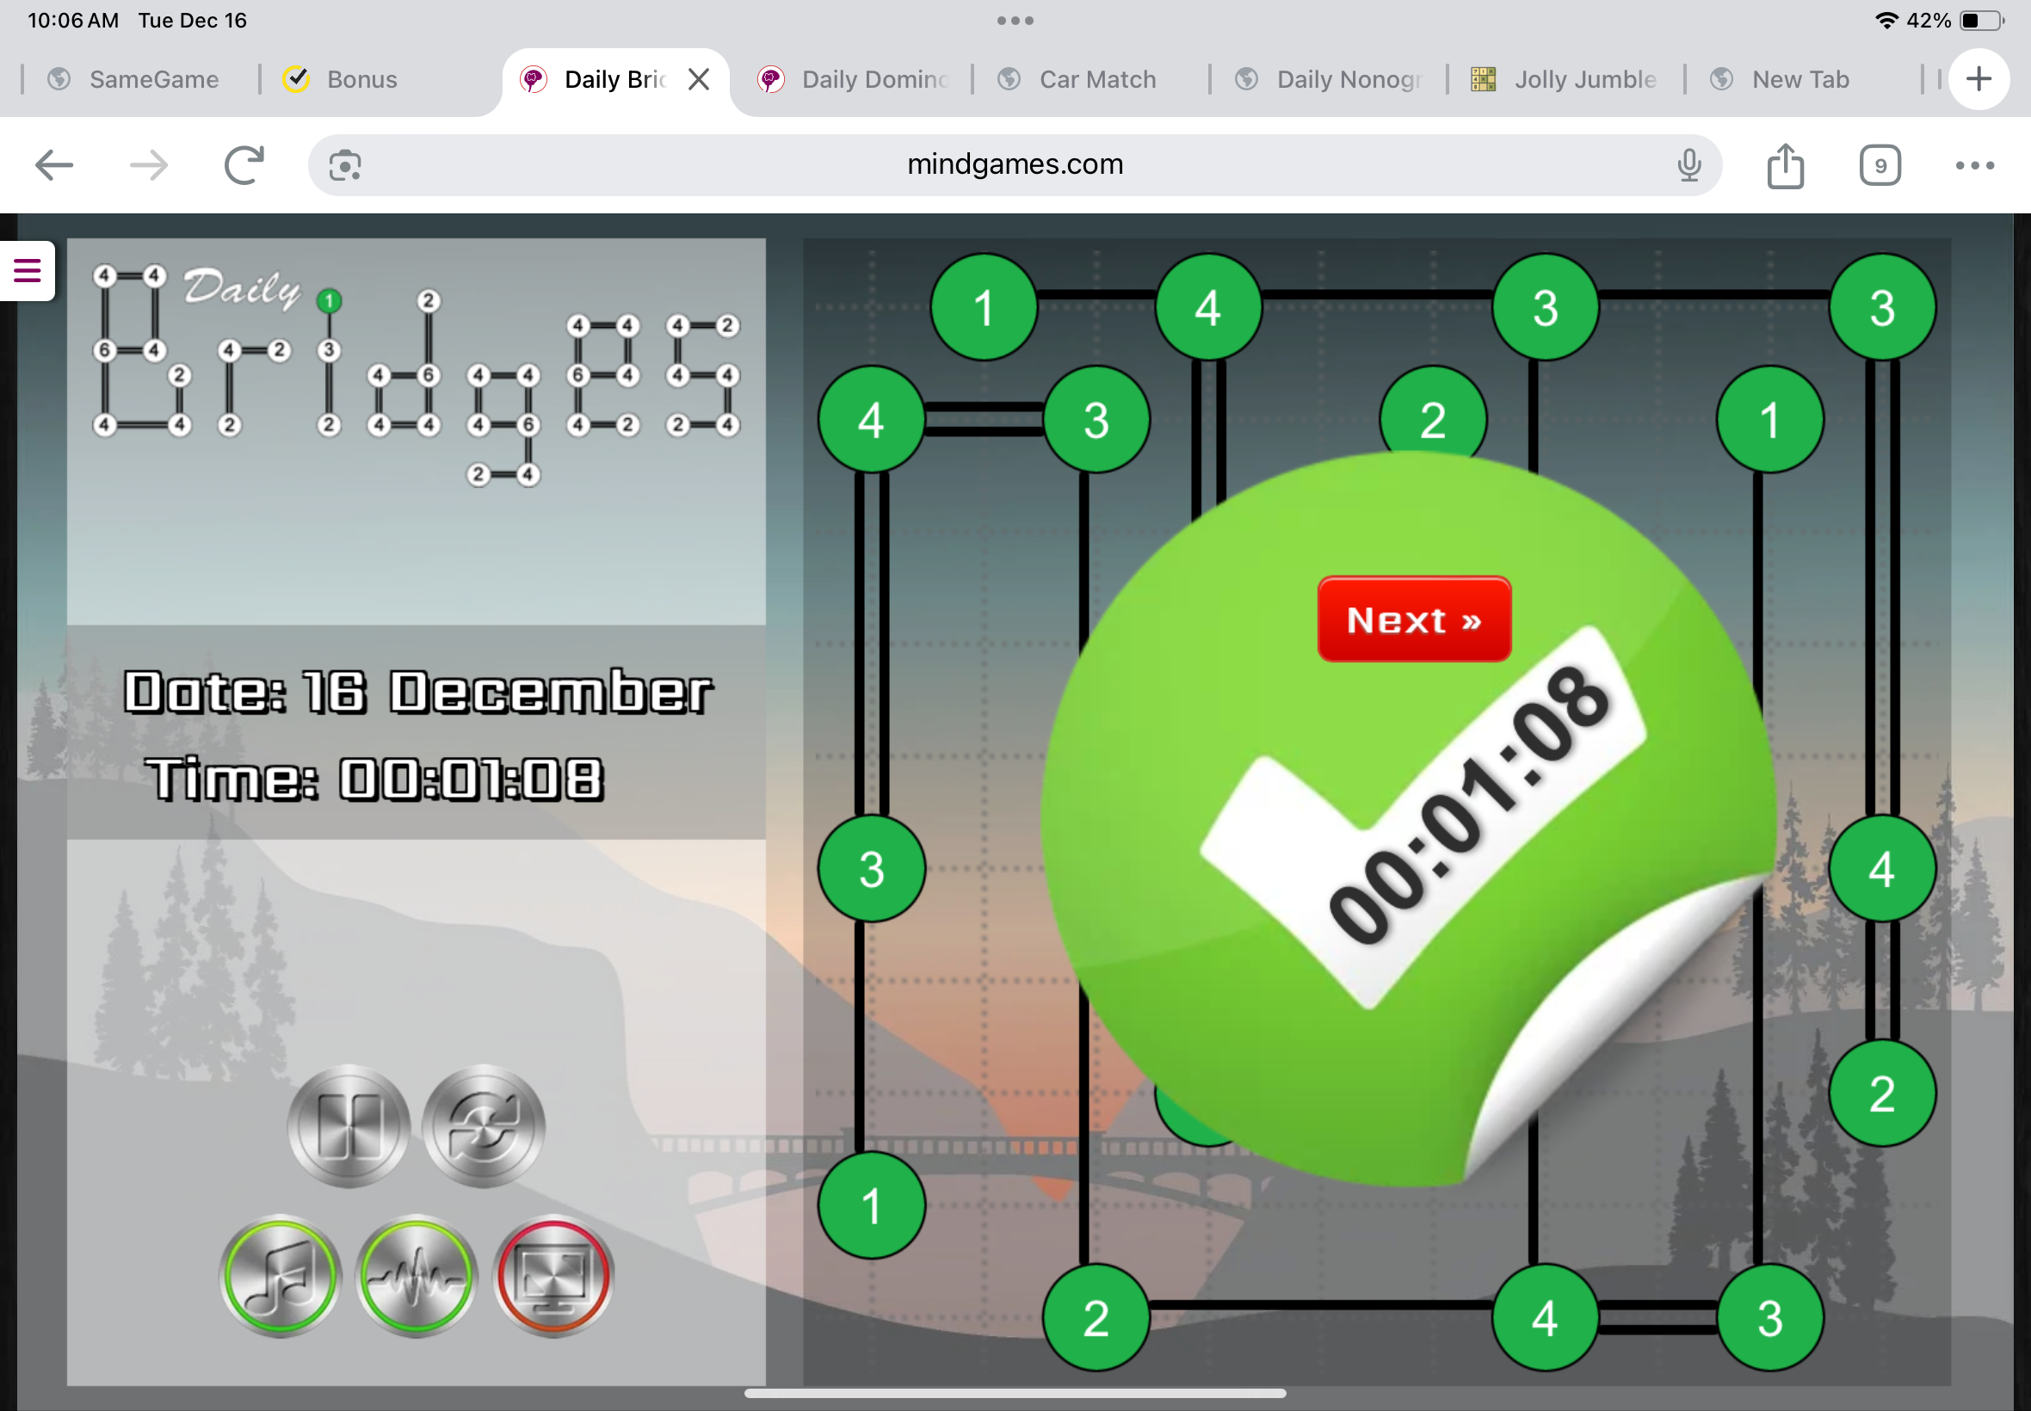
Task: Tap the microphone voice search icon
Action: click(1688, 165)
